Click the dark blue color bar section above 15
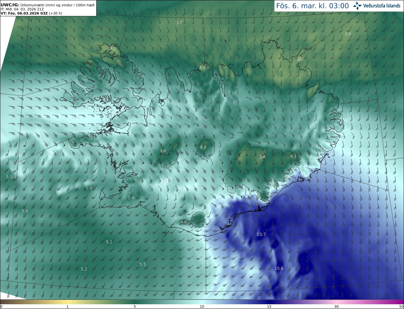The width and height of the screenshot is (404, 309). click(x=269, y=302)
